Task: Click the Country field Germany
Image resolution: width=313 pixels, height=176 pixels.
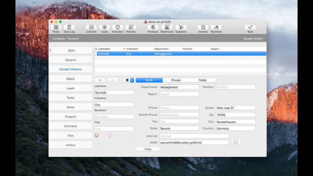Action: (236, 129)
